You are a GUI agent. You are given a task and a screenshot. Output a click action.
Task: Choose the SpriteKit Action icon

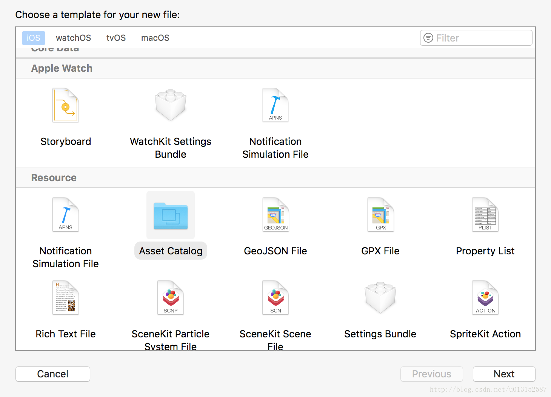(485, 298)
